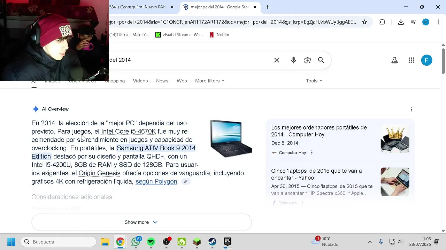Open the weather widget showing 10°C
The width and height of the screenshot is (446, 250).
click(325, 242)
